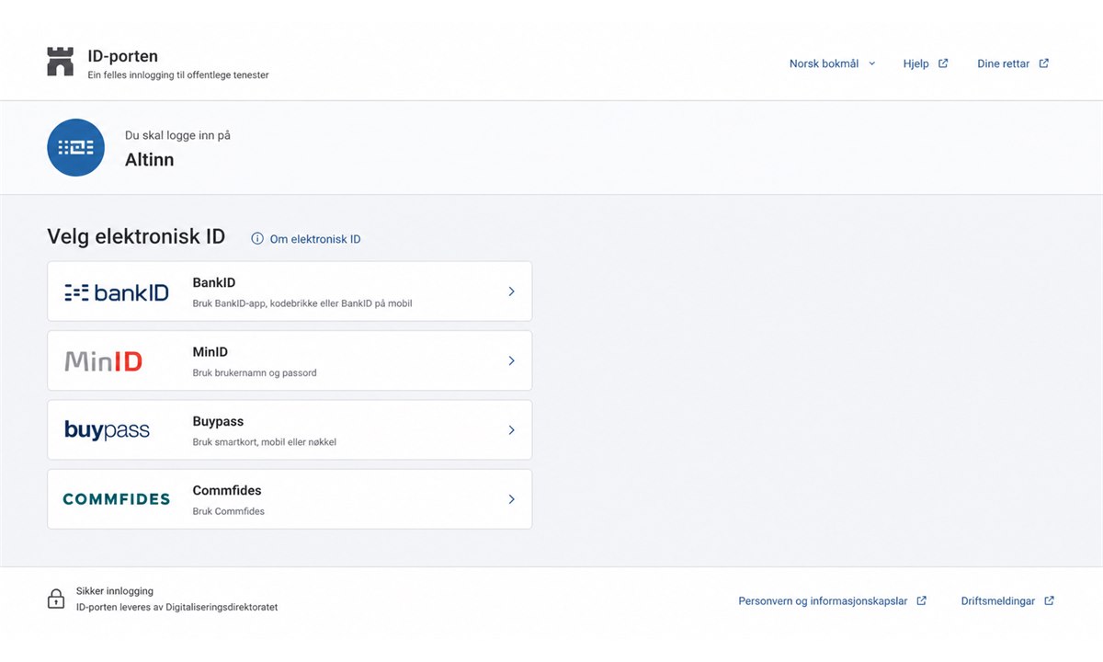Click the bankID logo image

pos(117,292)
